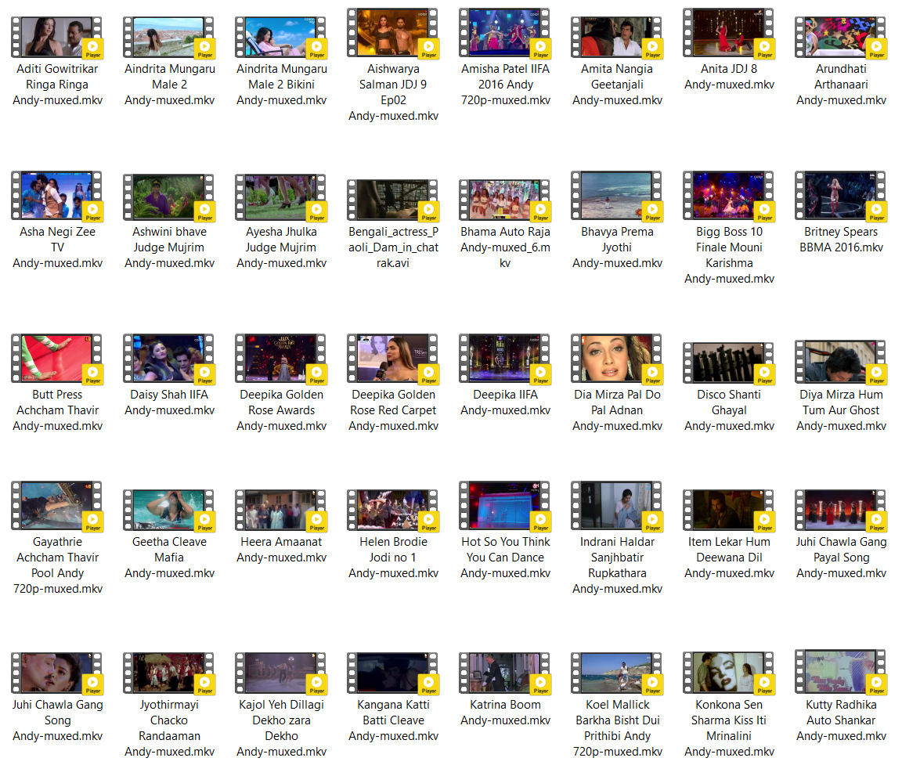Select the Aindrita Mungaru Male 2 Bikini video icon
Viewport: 902px width, 776px height.
(x=281, y=38)
